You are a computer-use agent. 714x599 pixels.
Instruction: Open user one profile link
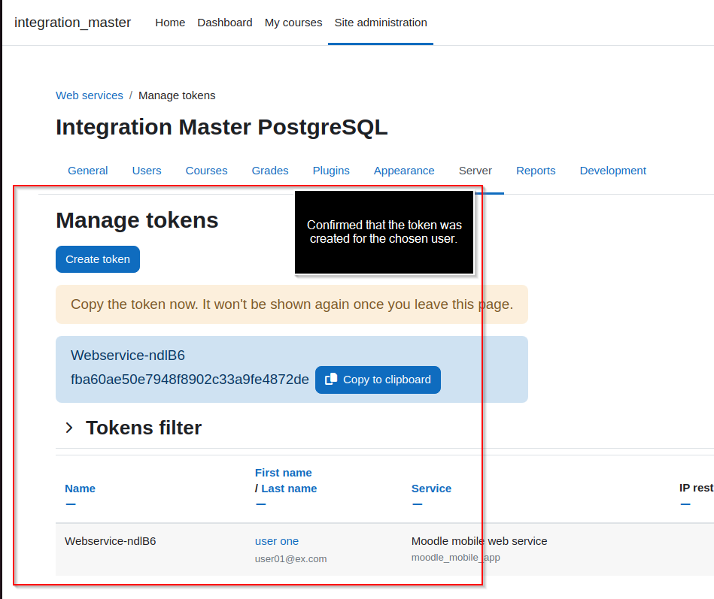click(x=276, y=541)
